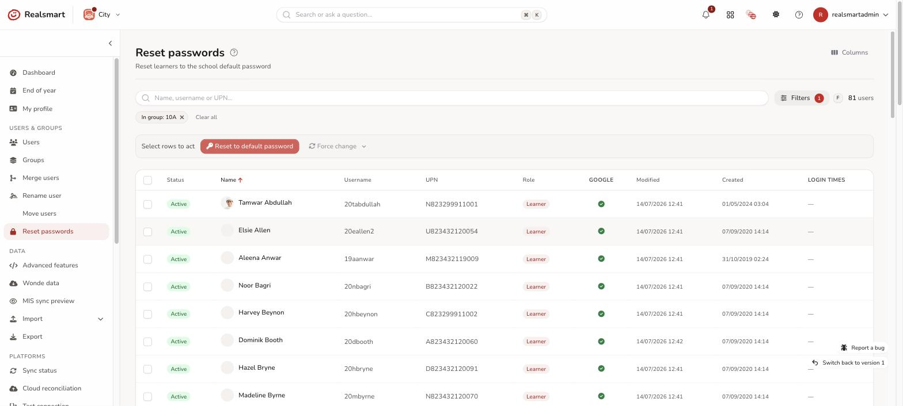Click the Dashboard sidebar icon
This screenshot has width=903, height=406.
[13, 73]
